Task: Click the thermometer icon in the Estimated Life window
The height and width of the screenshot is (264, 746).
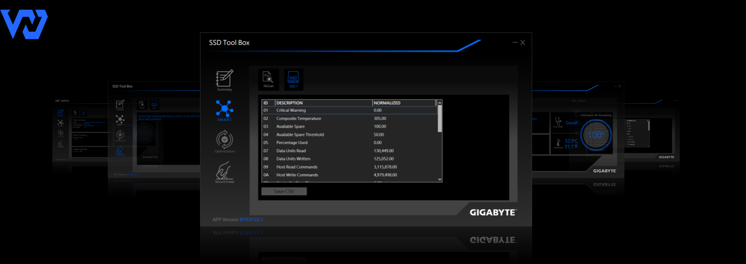Action: click(x=558, y=142)
